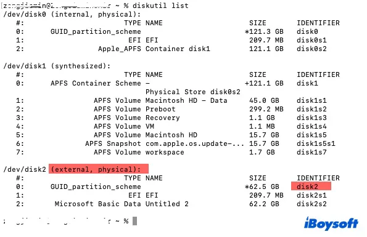Click the diskutil list command text

pos(160,6)
